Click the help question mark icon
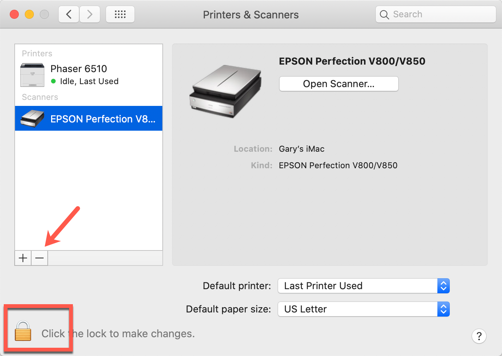This screenshot has height=356, width=502. click(x=479, y=336)
